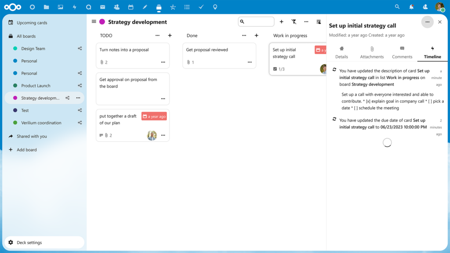
Task: Switch to the Attachments tab
Action: pyautogui.click(x=372, y=52)
